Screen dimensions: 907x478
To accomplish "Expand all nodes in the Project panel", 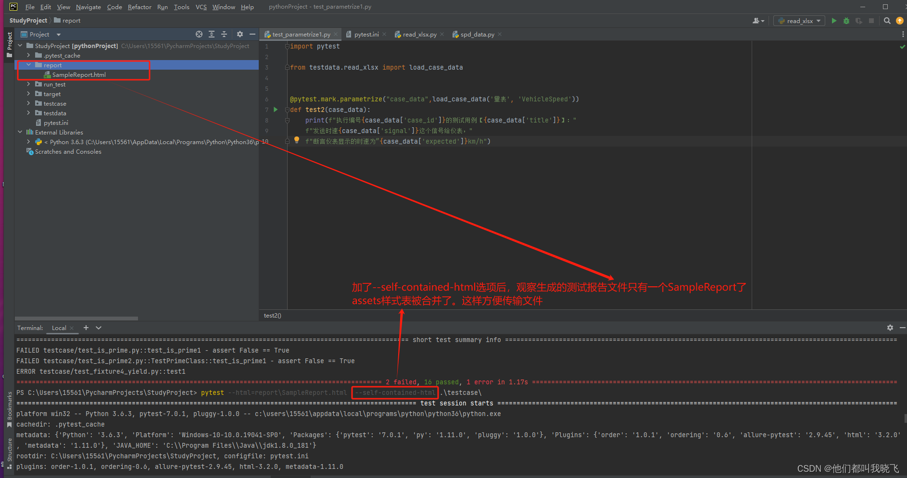I will (x=212, y=34).
